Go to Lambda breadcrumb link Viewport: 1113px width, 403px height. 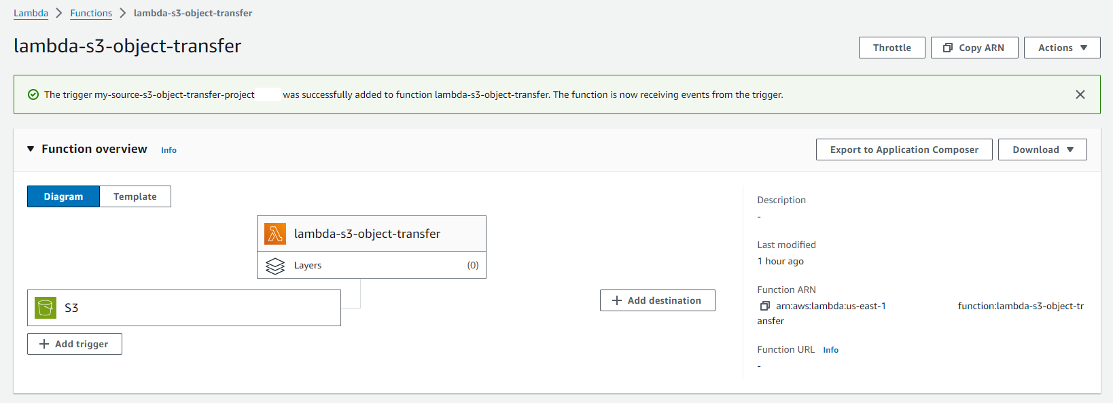click(31, 13)
